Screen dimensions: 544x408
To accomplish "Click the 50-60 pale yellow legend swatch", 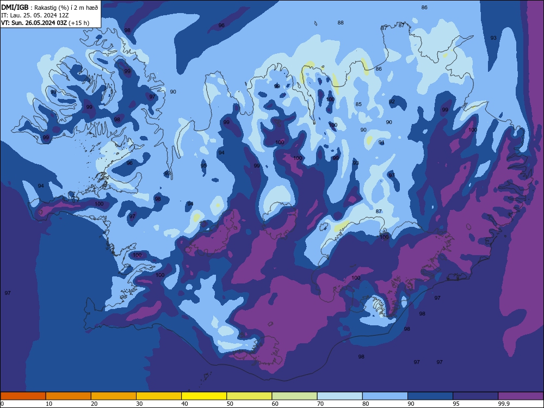I will point(250,396).
